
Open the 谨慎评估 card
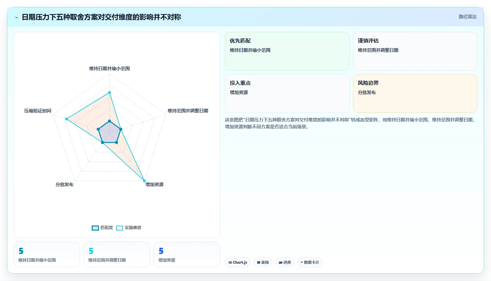(x=415, y=51)
